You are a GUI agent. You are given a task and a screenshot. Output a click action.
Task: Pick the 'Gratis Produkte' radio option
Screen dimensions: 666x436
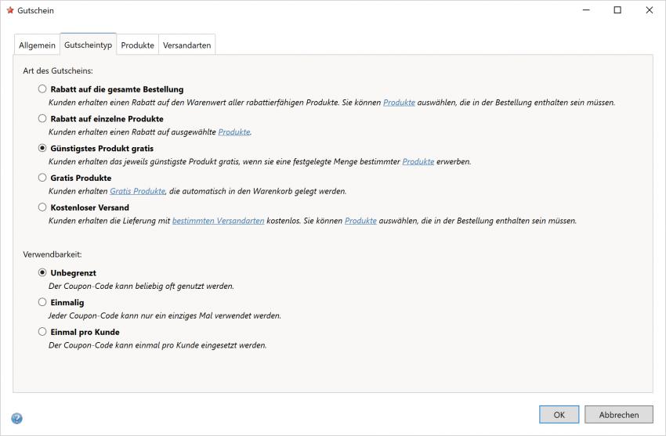42,178
